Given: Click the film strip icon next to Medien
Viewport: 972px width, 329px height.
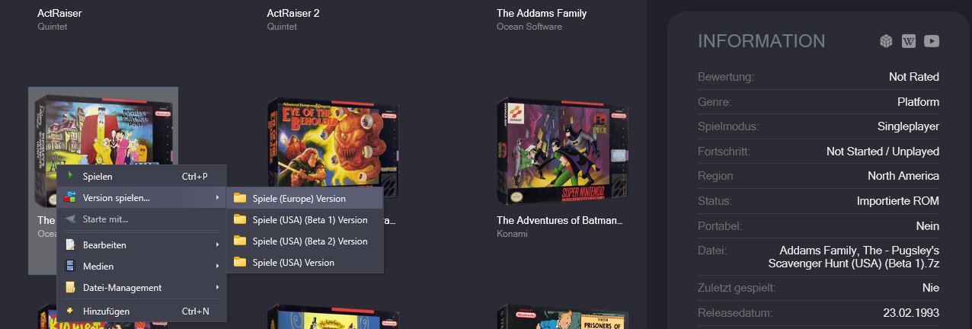Looking at the screenshot, I should tap(70, 267).
